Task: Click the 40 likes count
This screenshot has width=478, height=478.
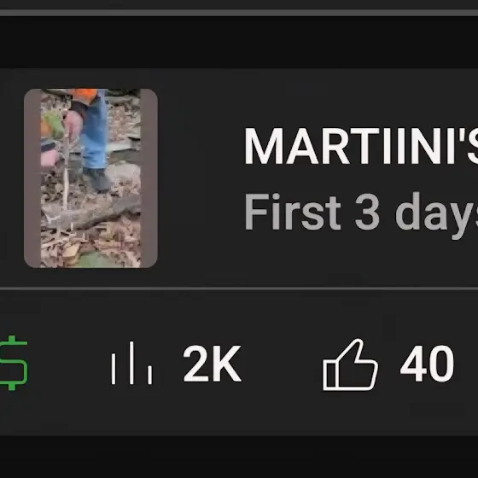Action: [427, 364]
